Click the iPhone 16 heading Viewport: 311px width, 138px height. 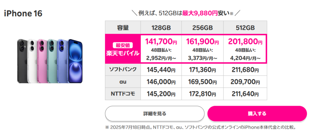(23, 14)
